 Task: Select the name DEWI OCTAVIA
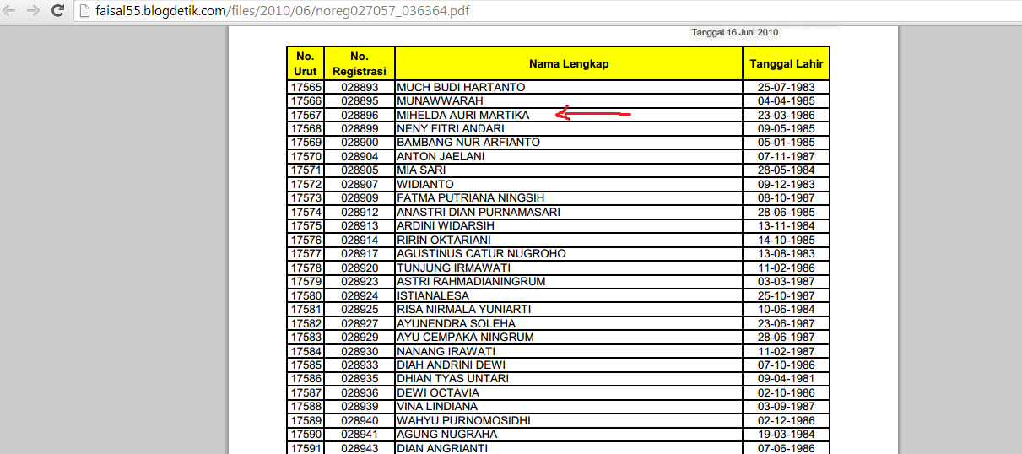(x=438, y=392)
